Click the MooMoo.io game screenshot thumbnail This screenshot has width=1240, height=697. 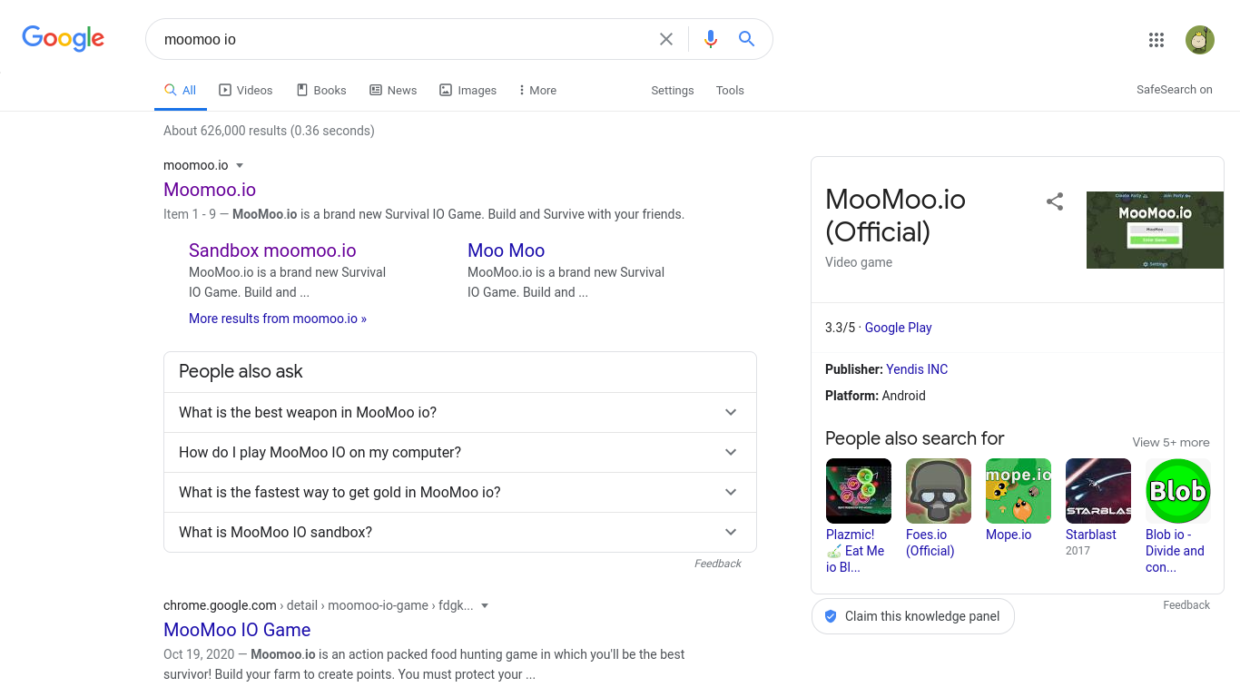point(1155,230)
